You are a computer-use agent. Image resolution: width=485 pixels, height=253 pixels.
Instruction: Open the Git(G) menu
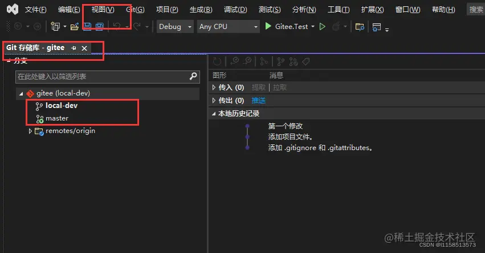pyautogui.click(x=135, y=10)
